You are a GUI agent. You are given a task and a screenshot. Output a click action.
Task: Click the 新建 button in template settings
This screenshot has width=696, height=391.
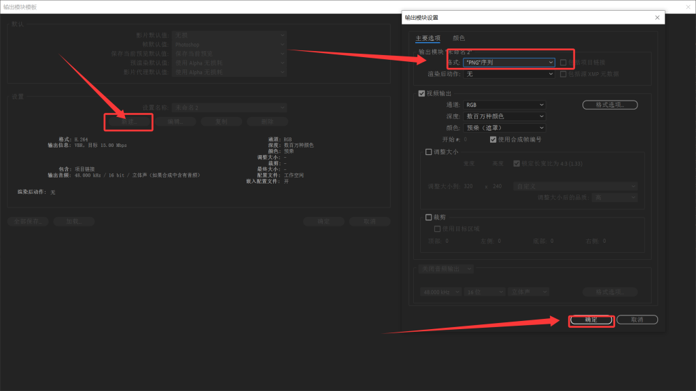click(x=128, y=122)
